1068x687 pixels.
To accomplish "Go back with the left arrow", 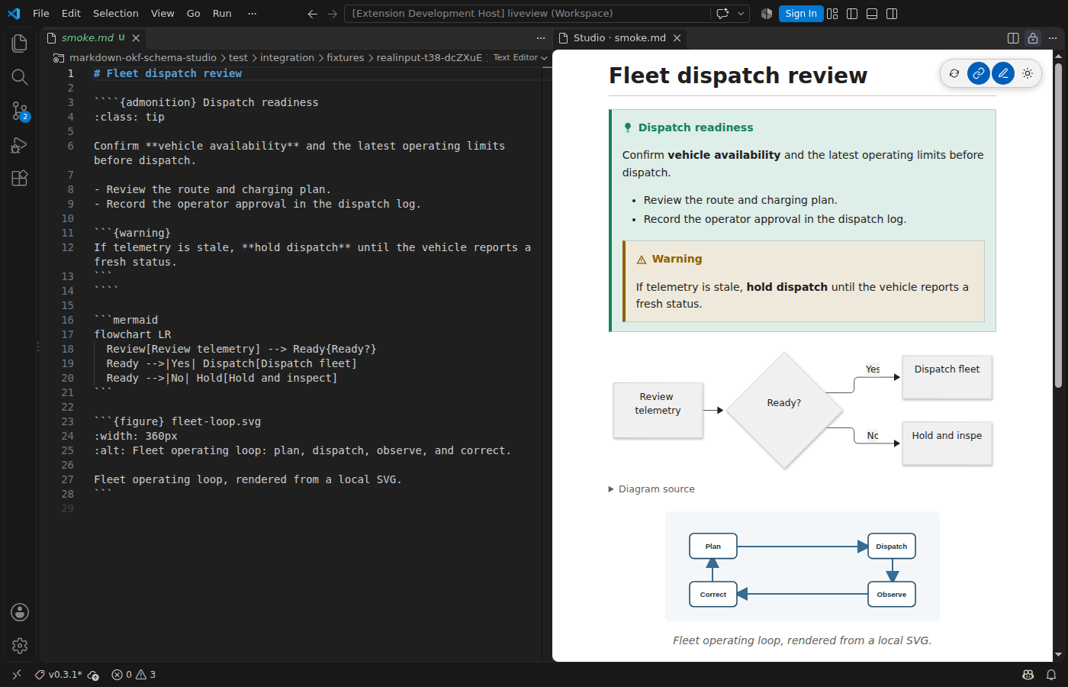I will click(x=312, y=14).
